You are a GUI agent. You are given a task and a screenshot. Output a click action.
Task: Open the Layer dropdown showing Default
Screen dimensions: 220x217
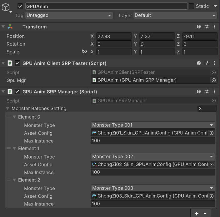(x=175, y=15)
